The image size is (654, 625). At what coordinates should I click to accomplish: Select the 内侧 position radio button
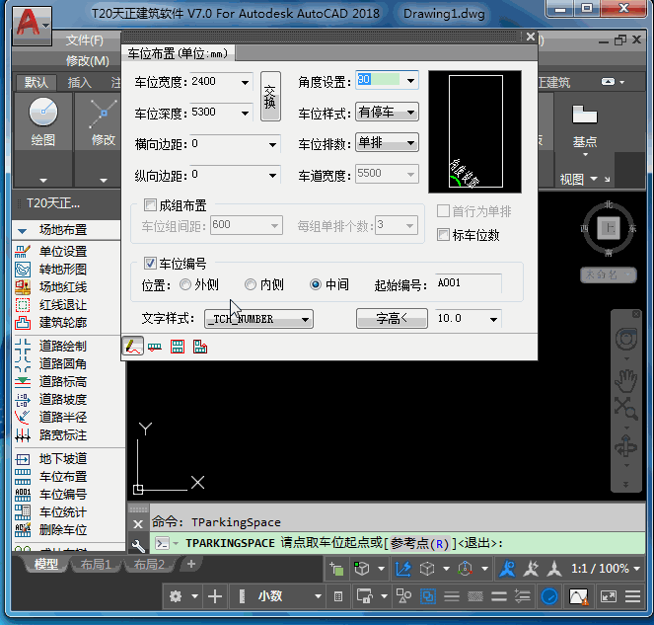[x=251, y=284]
